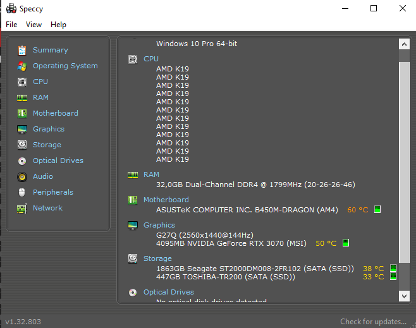Go to Operating System section
The image size is (416, 328).
pos(65,66)
